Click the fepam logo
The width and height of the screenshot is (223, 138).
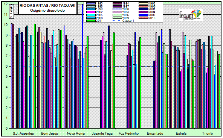(191, 15)
